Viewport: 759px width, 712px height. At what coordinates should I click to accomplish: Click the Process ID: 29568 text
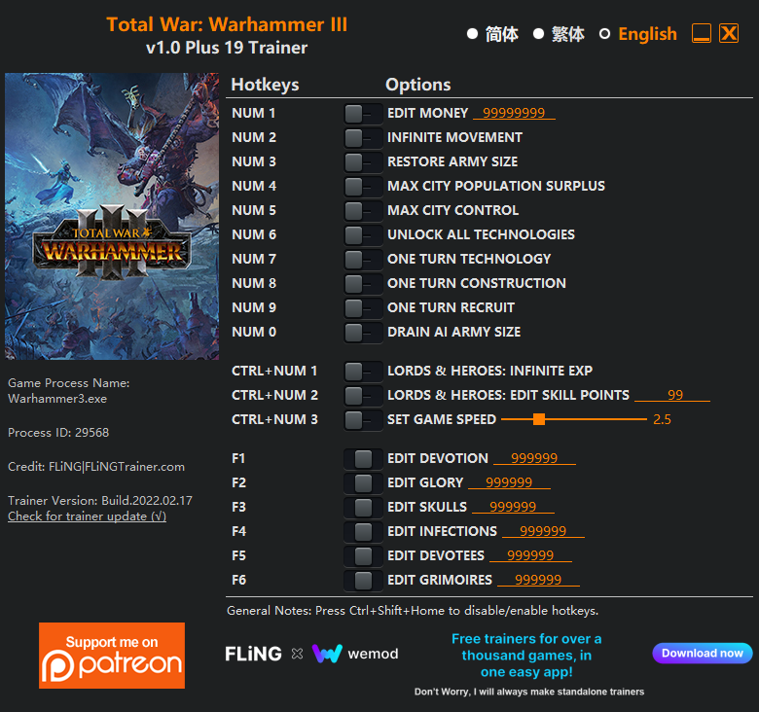pyautogui.click(x=58, y=433)
